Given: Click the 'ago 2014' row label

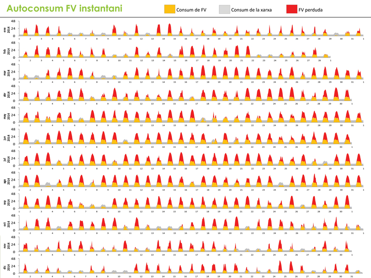Looking at the screenshot, I should [x=6, y=181].
